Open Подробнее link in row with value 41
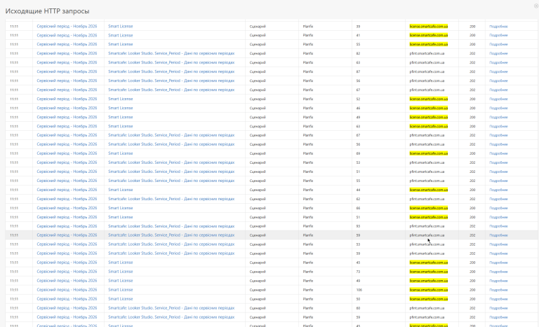 click(x=498, y=35)
